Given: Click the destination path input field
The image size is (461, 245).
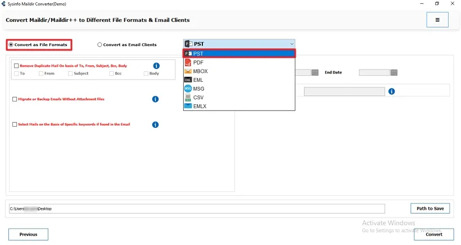Looking at the screenshot, I should tap(197, 209).
